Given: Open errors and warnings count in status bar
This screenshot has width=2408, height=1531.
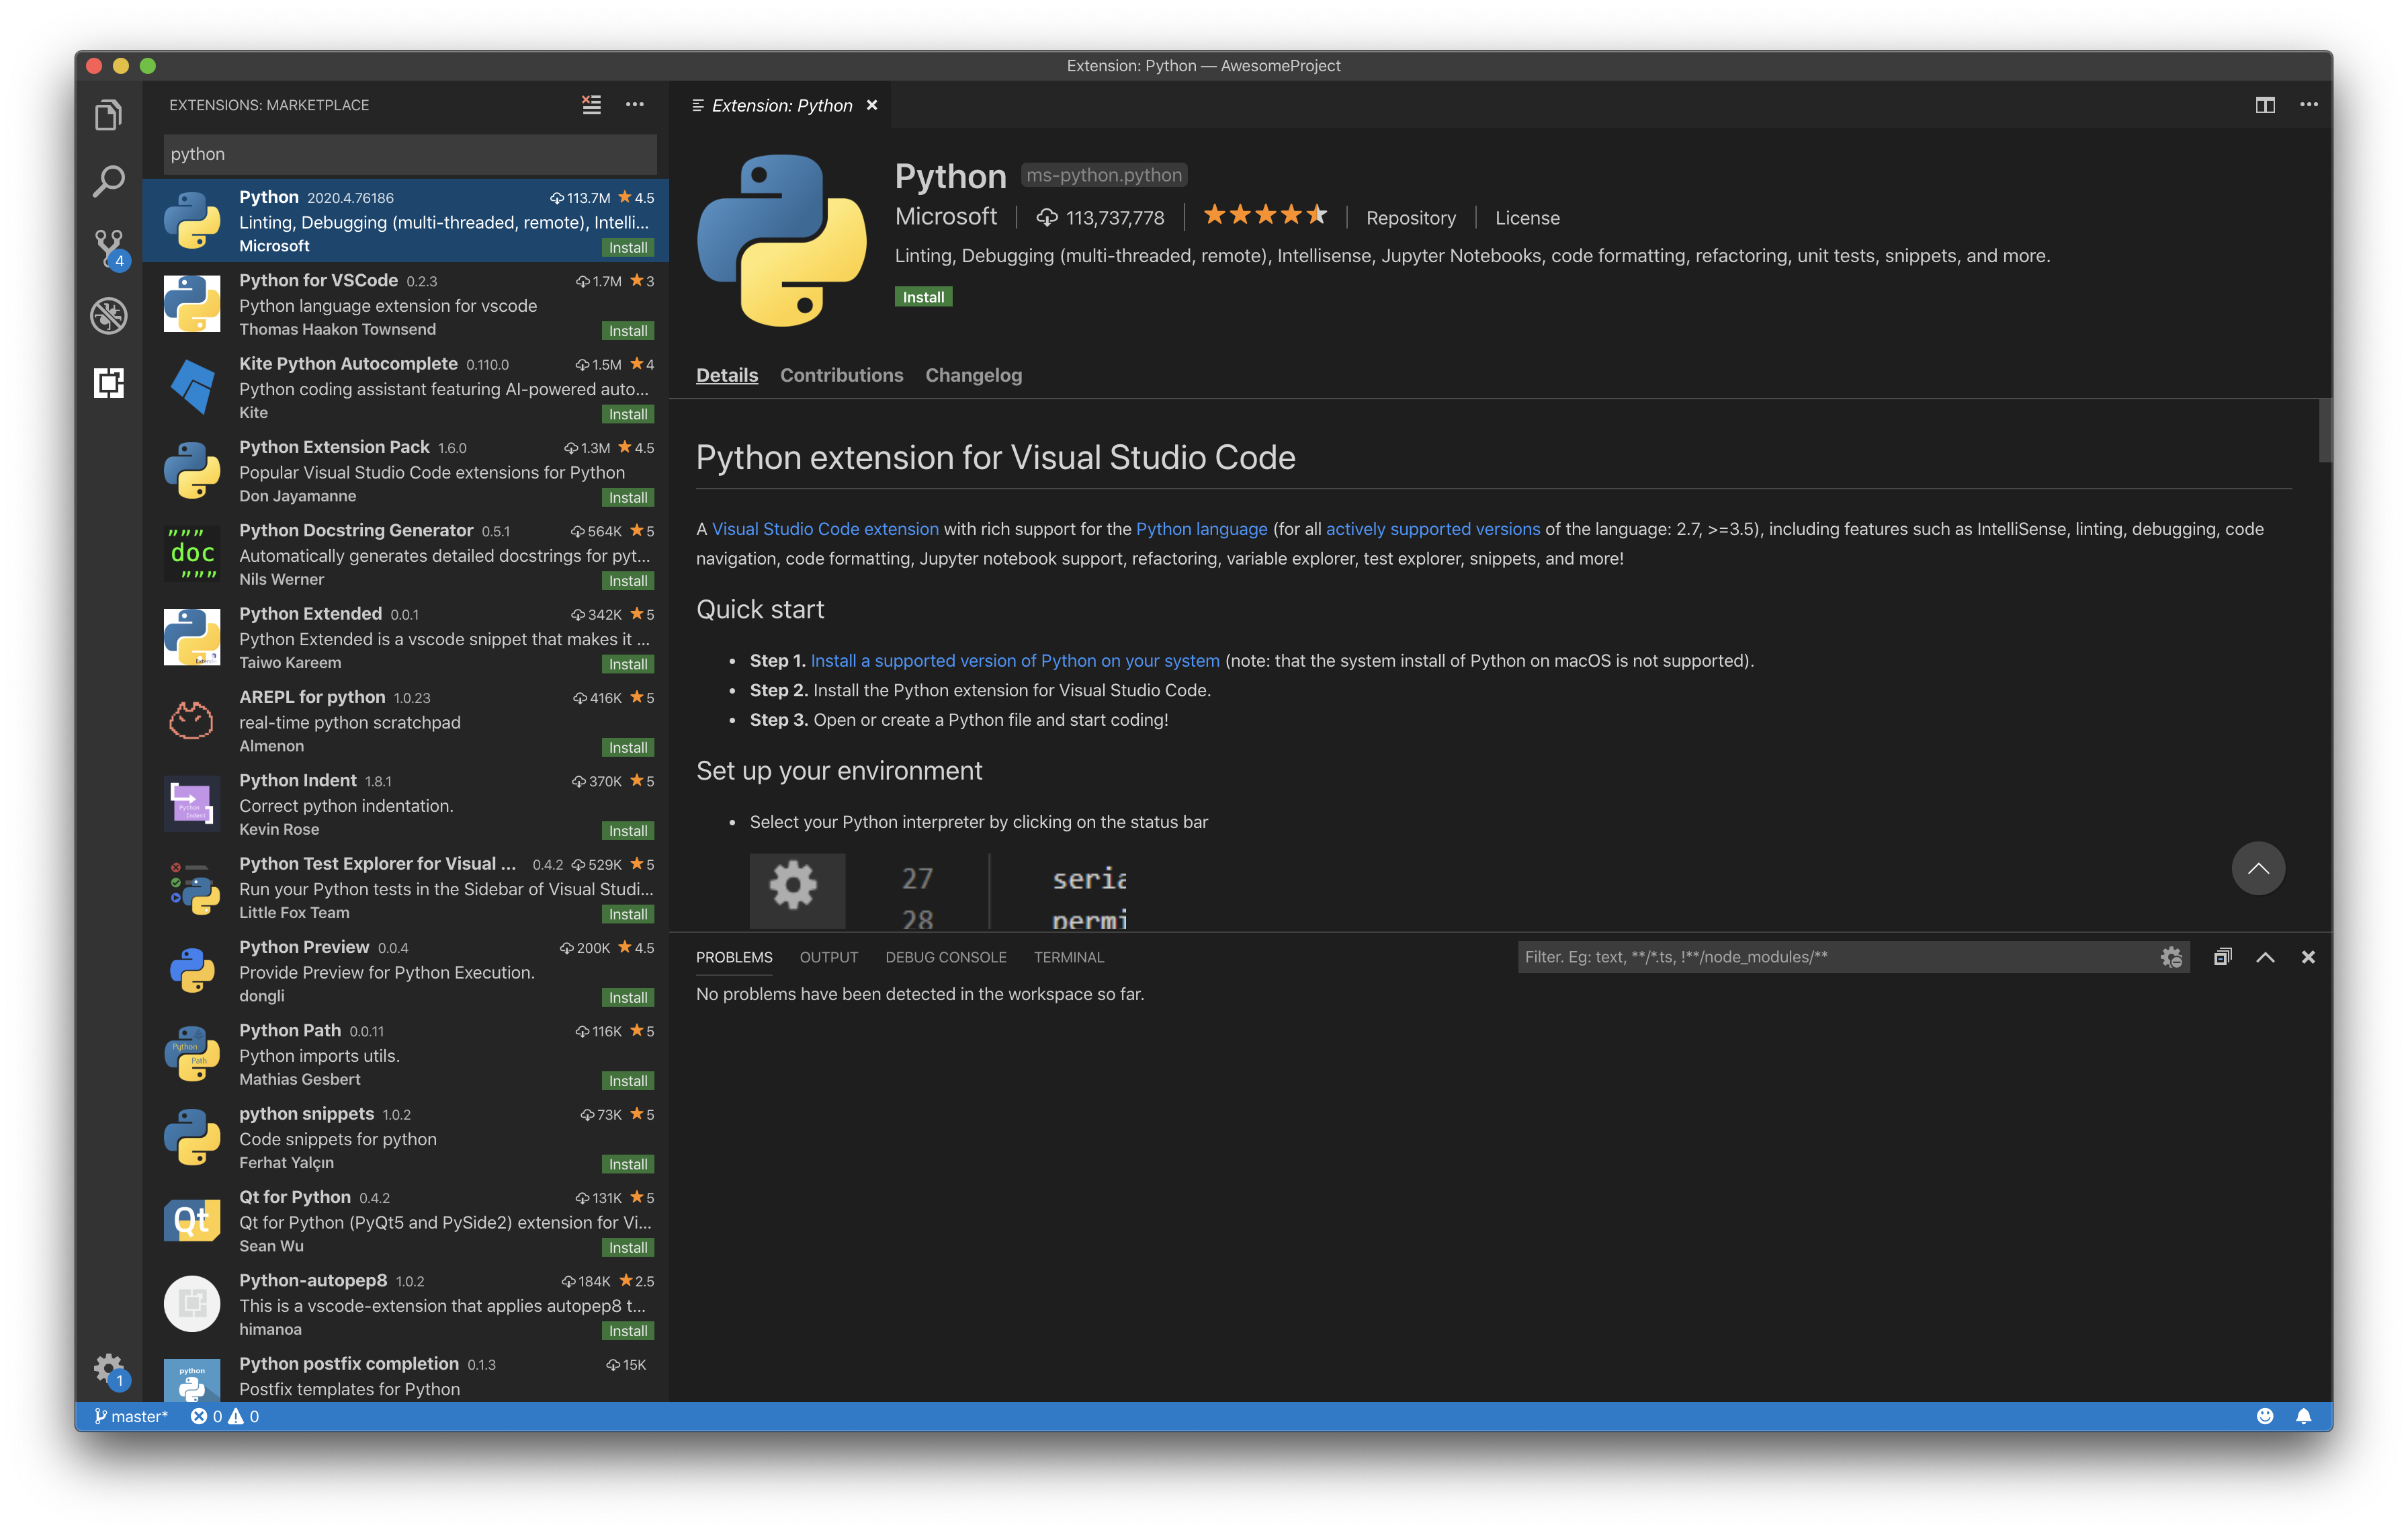Looking at the screenshot, I should coord(225,1416).
